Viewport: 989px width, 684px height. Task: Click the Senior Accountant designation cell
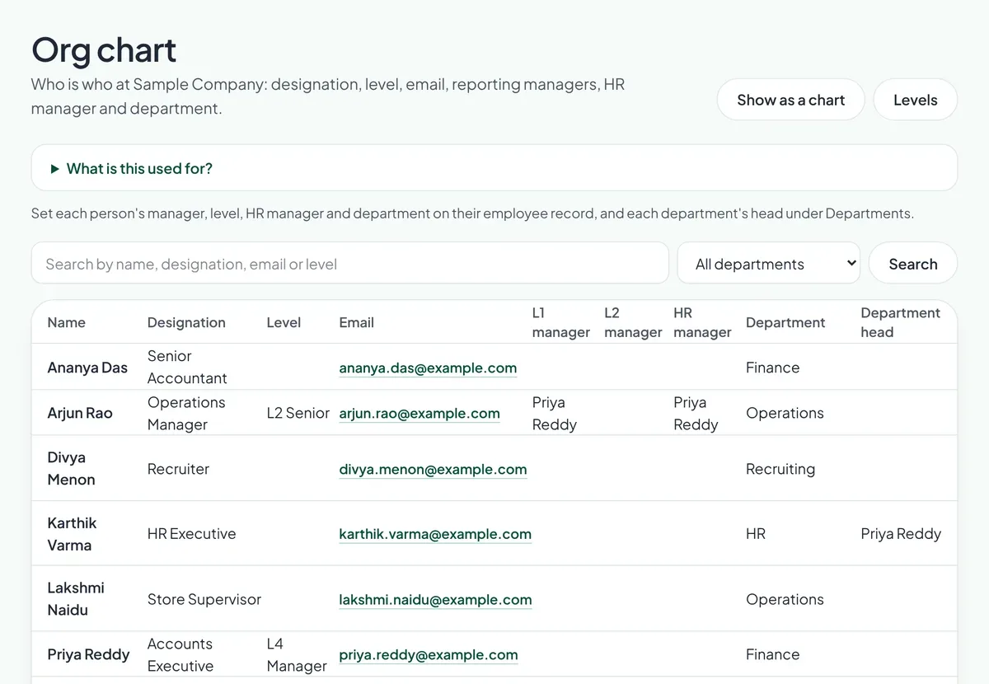point(187,367)
